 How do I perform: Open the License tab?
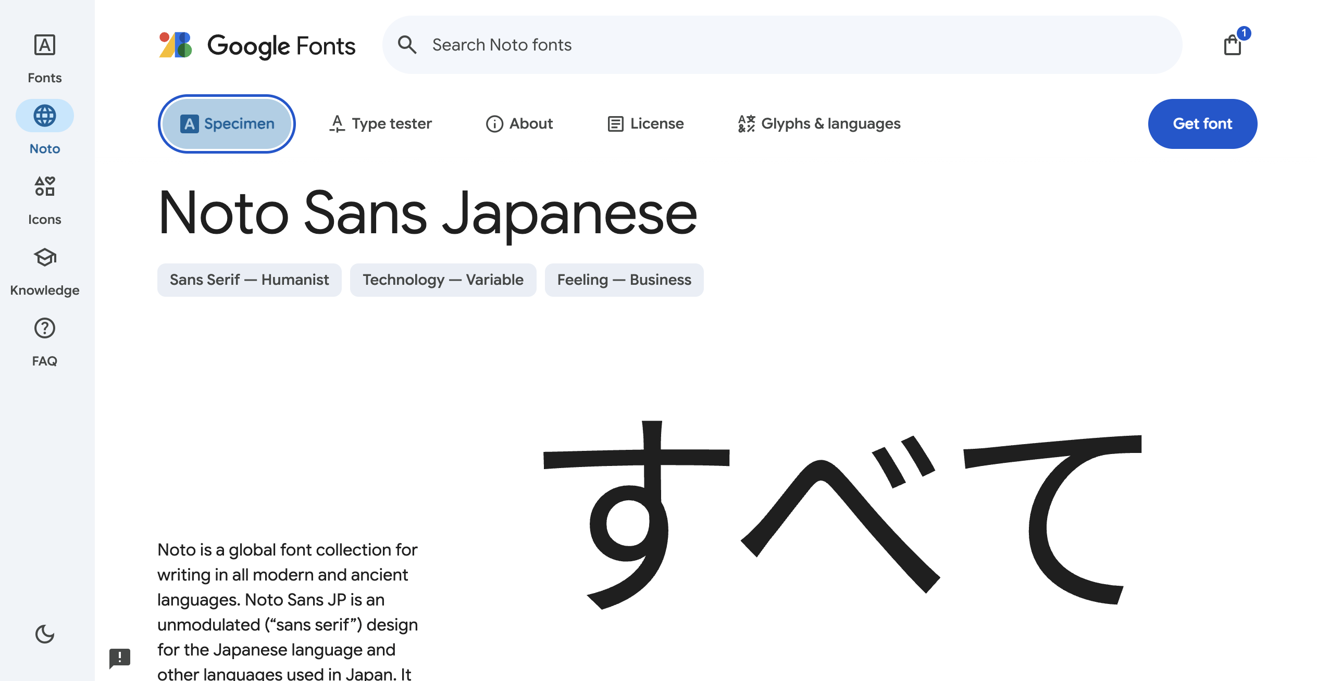click(646, 124)
